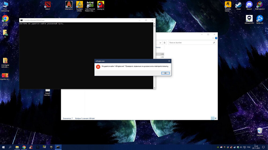
Task: Select the new text document desktop icon
Action: [47, 92]
